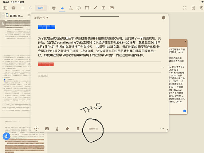Click the undo arrow

click(x=22, y=8)
